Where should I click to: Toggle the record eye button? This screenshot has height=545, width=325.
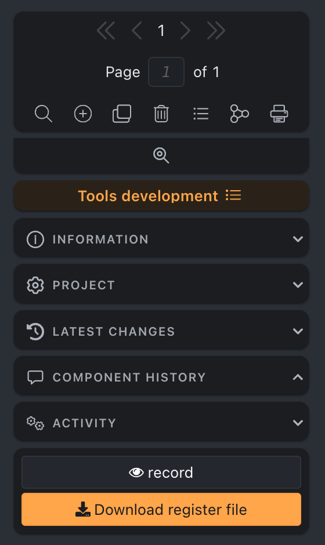(161, 473)
